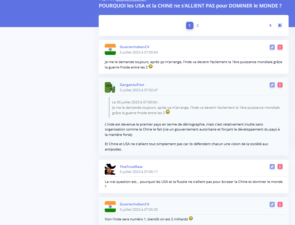
Task: Report the GargantuFion post
Action: [280, 85]
